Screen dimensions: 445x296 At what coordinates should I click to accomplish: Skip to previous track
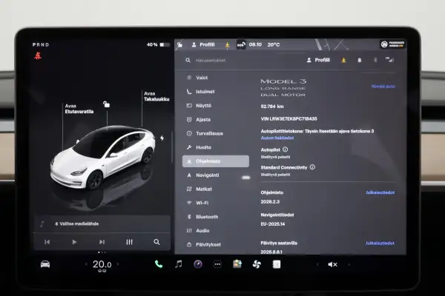(x=47, y=242)
